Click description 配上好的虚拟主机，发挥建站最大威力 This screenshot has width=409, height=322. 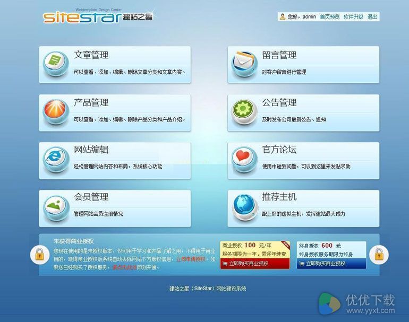coord(304,214)
